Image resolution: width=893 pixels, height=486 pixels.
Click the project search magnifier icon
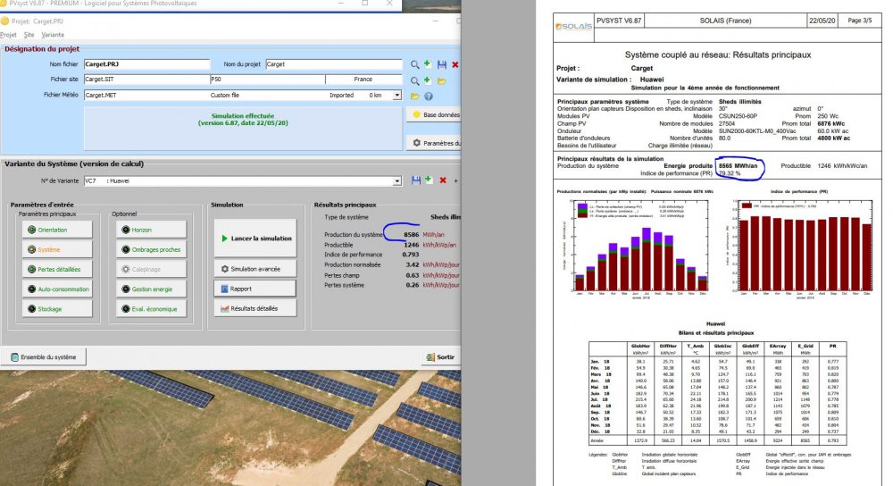(415, 64)
